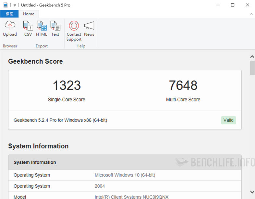Open the quick access toolbar dropdown arrow
Screen dimensions: 255x199
(x=15, y=6)
